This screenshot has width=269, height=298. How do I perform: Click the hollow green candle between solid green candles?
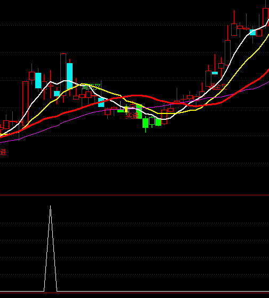pyautogui.click(x=152, y=121)
